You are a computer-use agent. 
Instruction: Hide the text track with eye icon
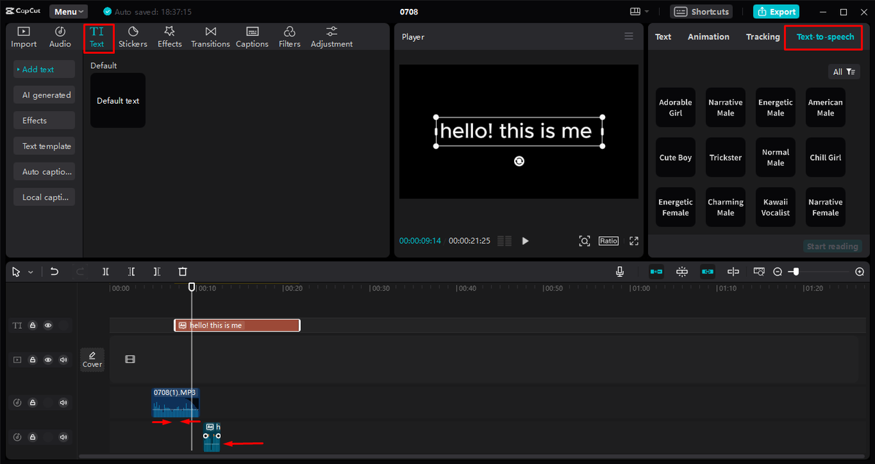48,325
